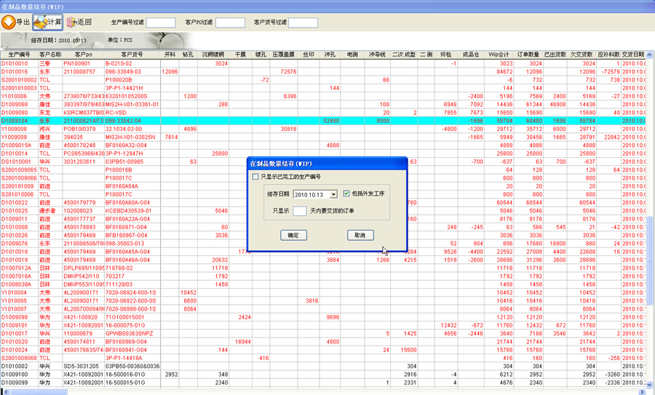The image size is (655, 395).
Task: Click the days input in 只显示…天内要交货的订单
Action: pos(300,211)
